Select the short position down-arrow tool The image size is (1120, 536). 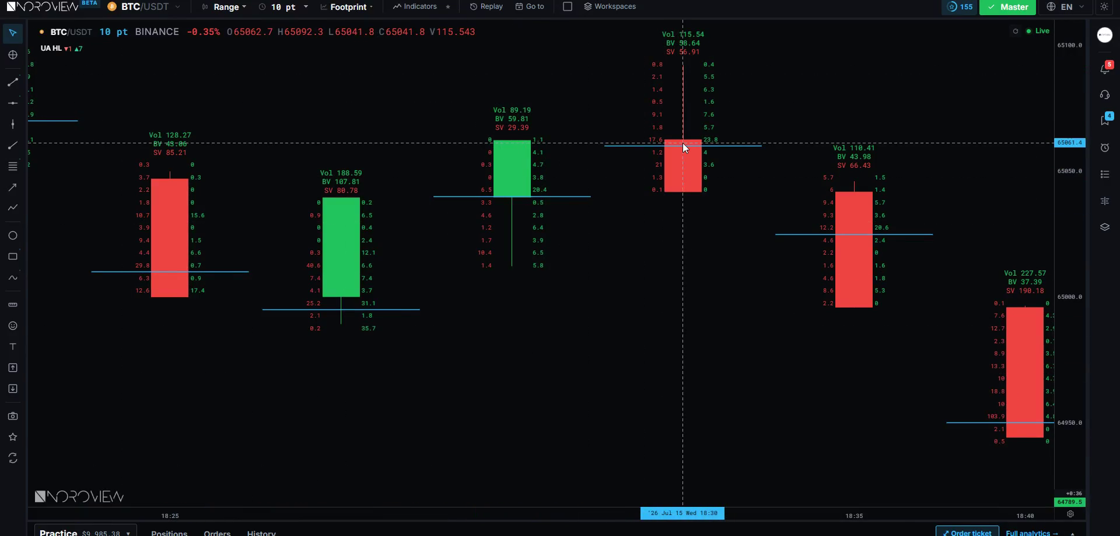(13, 389)
